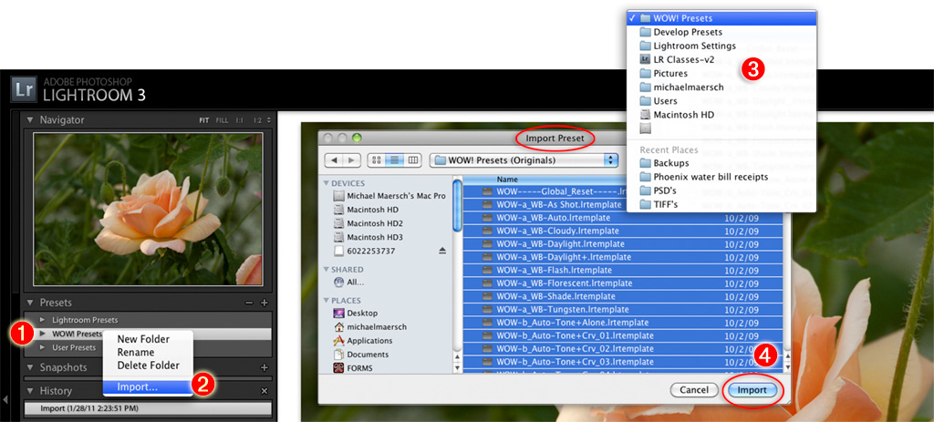Zoom the Import Preset dialog window
Screen dimensions: 934x422
(x=357, y=139)
